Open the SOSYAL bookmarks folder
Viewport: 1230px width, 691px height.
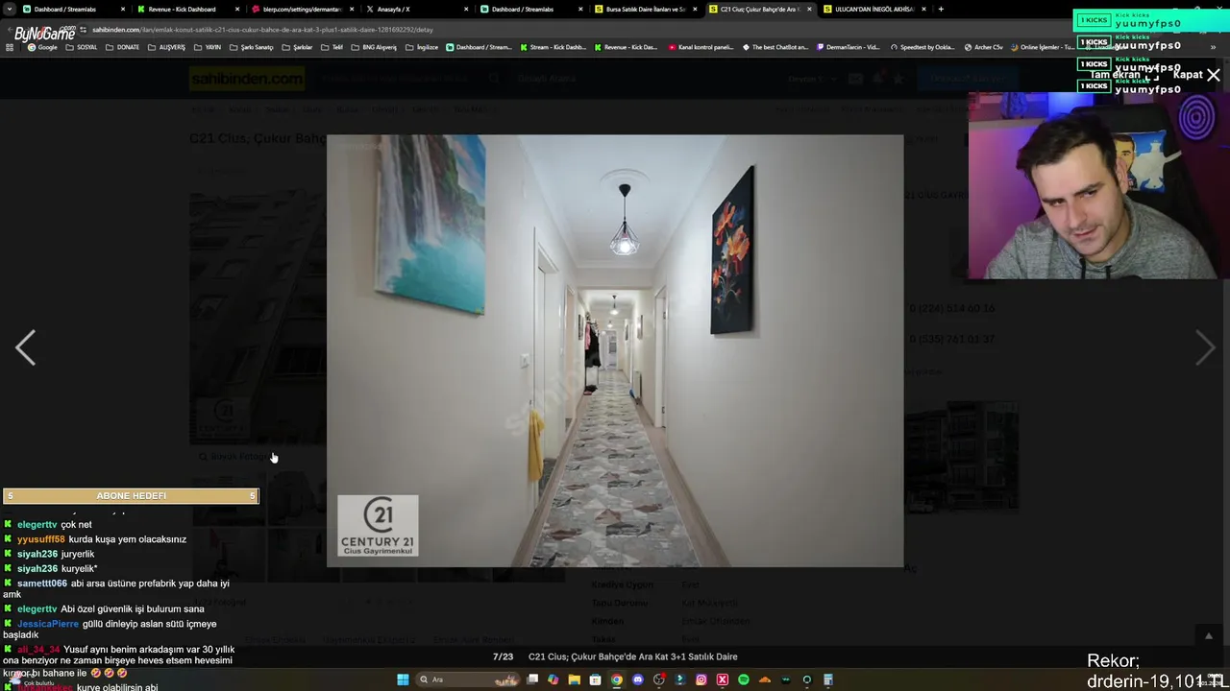(83, 47)
